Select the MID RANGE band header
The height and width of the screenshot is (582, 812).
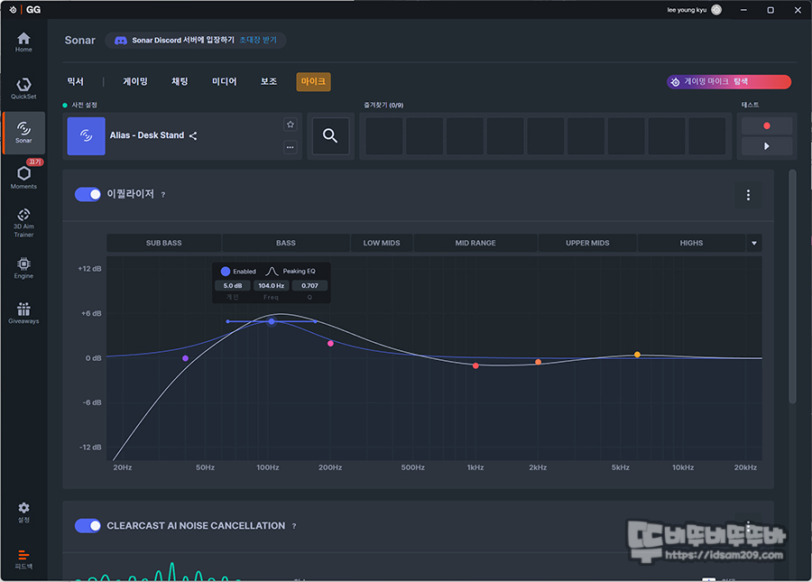475,243
